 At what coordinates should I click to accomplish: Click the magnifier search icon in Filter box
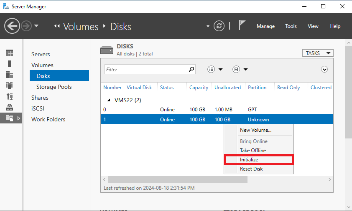191,69
